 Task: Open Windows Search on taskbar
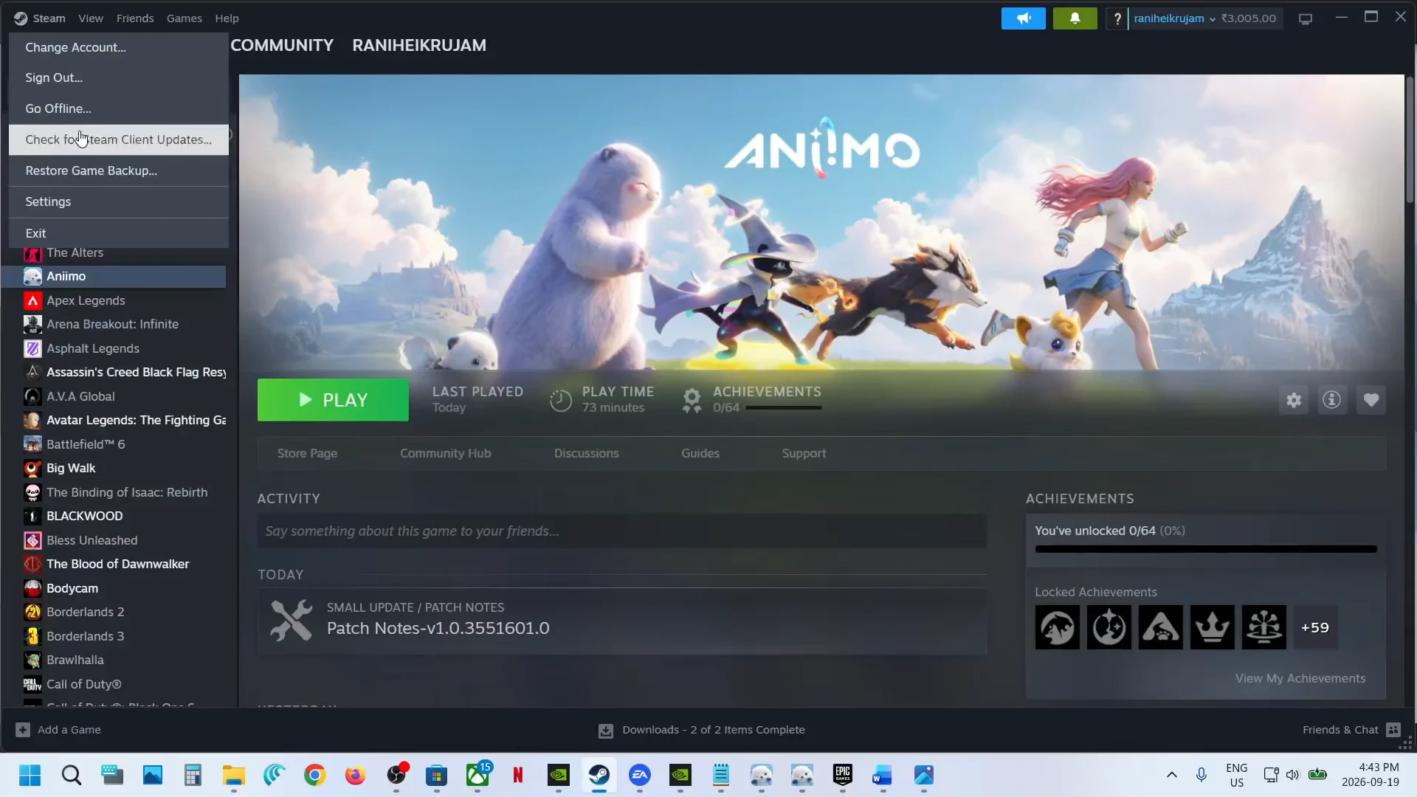click(x=72, y=776)
